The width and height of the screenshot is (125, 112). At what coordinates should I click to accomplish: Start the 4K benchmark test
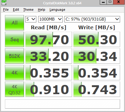(14, 73)
